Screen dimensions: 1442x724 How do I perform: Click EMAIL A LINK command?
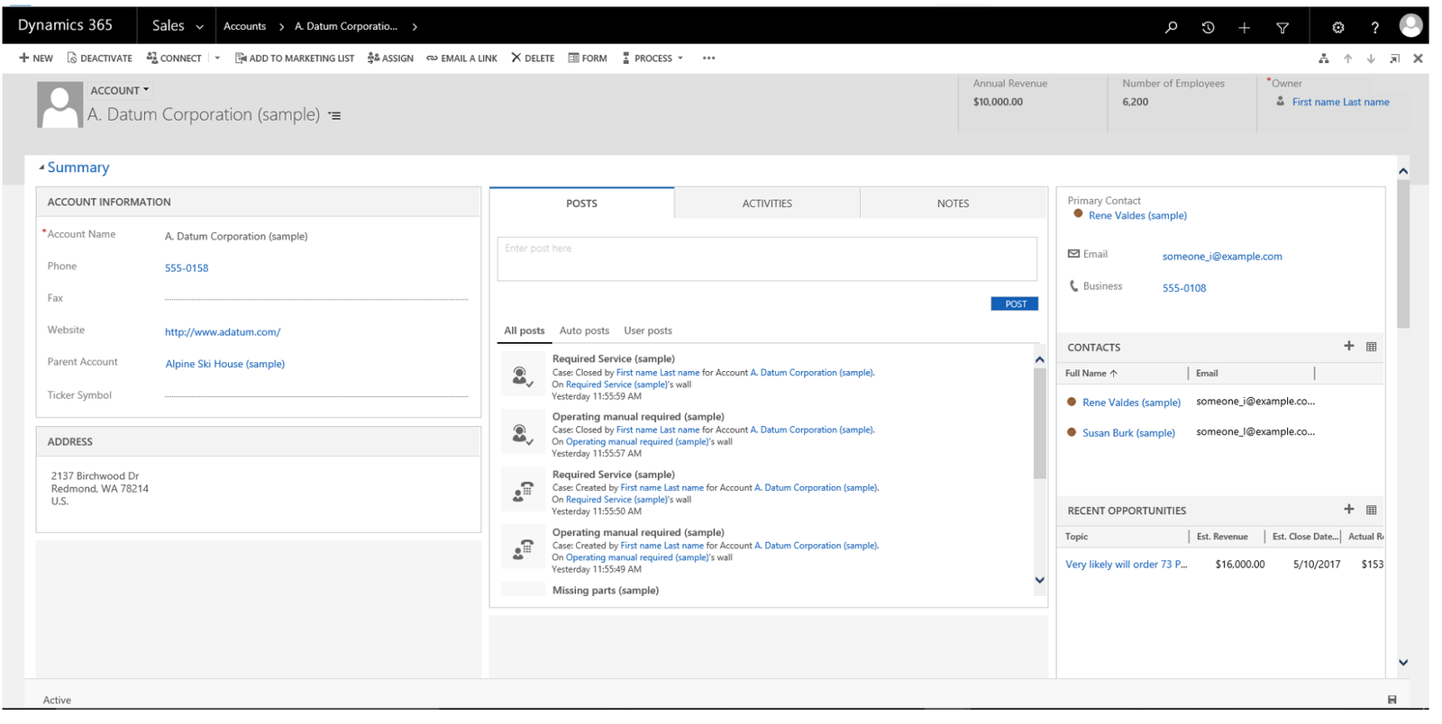(461, 59)
